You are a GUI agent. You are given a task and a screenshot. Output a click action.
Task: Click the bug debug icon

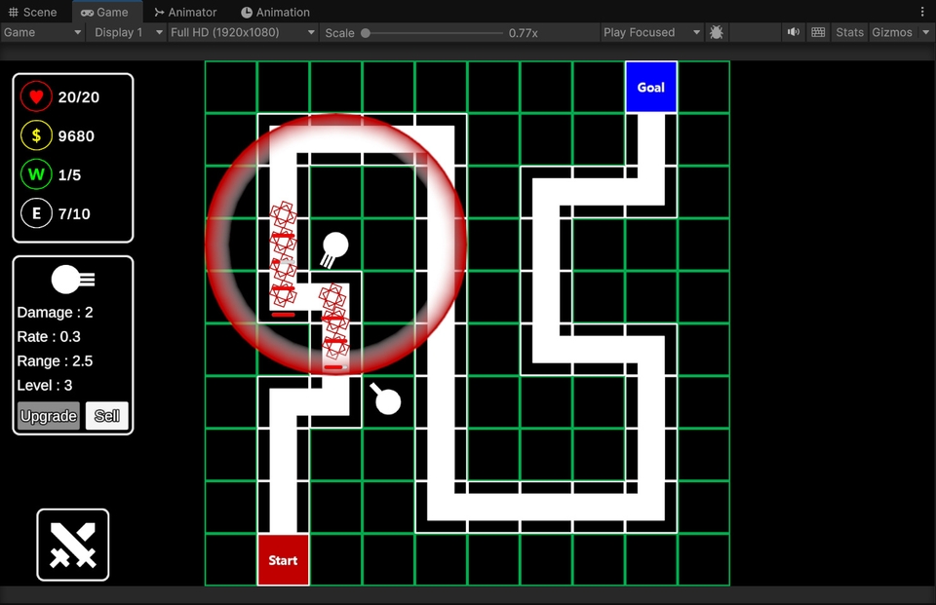(717, 32)
